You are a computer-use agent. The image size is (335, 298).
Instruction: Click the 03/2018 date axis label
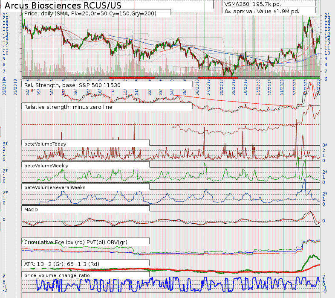click(15, 87)
